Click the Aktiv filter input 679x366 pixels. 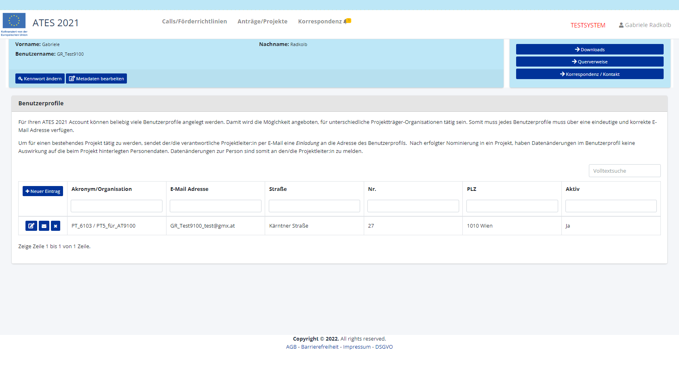[611, 206]
